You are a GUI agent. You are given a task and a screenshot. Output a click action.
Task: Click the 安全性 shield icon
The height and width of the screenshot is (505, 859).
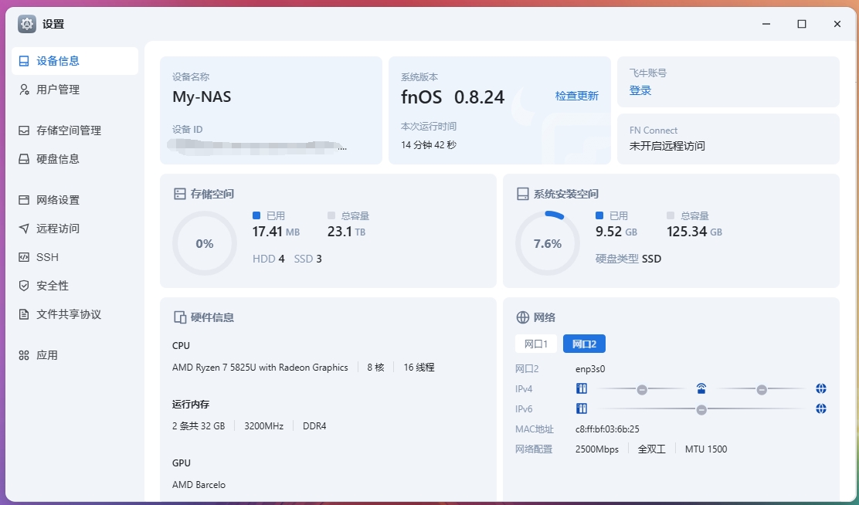(x=24, y=286)
